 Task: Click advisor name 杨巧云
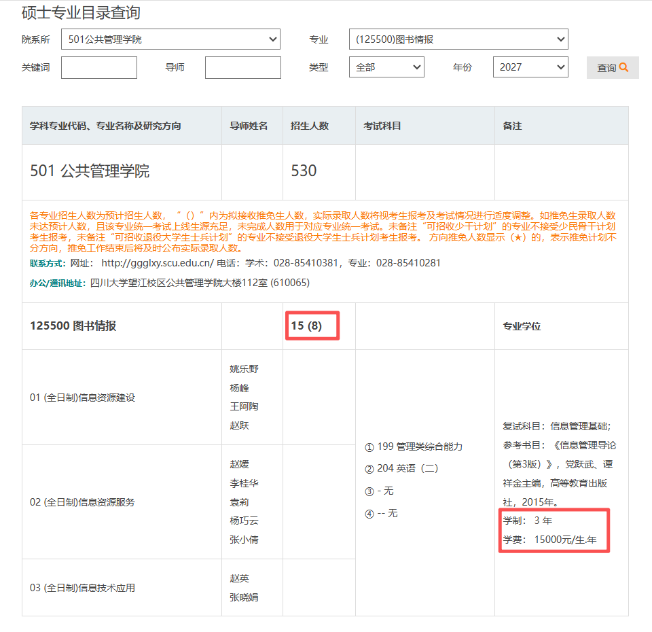coord(244,521)
